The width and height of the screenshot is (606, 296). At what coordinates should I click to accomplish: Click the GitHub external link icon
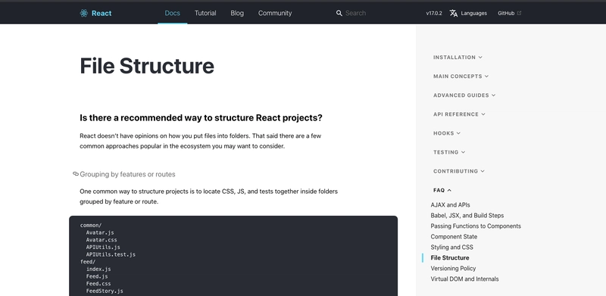coord(520,13)
